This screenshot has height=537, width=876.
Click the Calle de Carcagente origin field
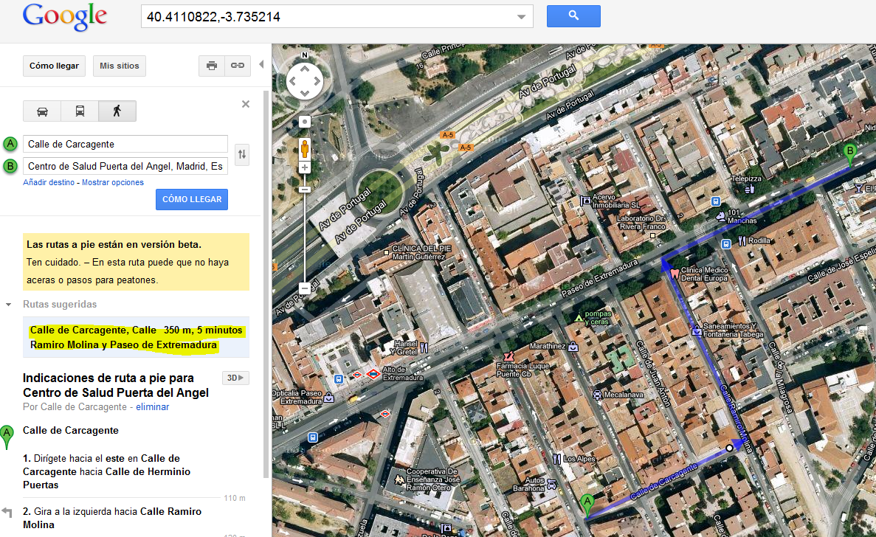[125, 144]
